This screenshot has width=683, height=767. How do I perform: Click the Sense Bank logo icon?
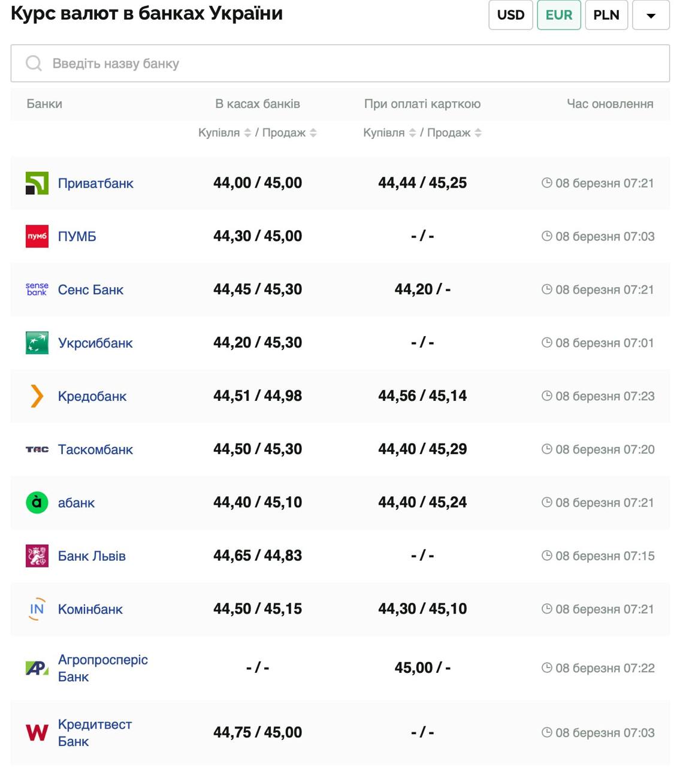pyautogui.click(x=37, y=289)
